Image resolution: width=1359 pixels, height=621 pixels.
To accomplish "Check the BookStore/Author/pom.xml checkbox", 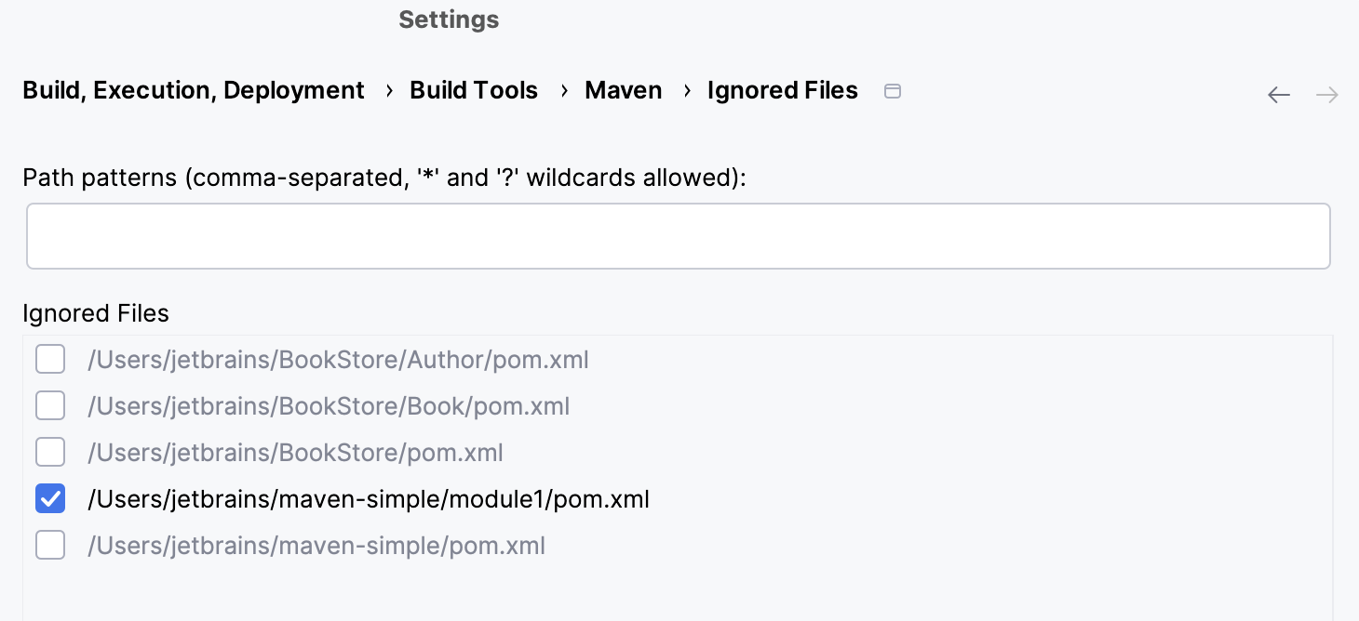I will pyautogui.click(x=49, y=359).
